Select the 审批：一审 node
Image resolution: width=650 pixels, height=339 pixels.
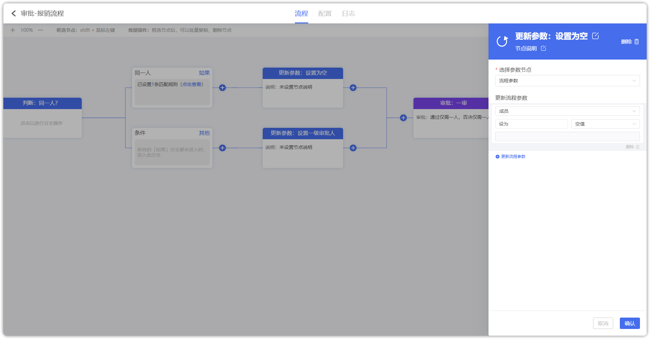click(451, 118)
